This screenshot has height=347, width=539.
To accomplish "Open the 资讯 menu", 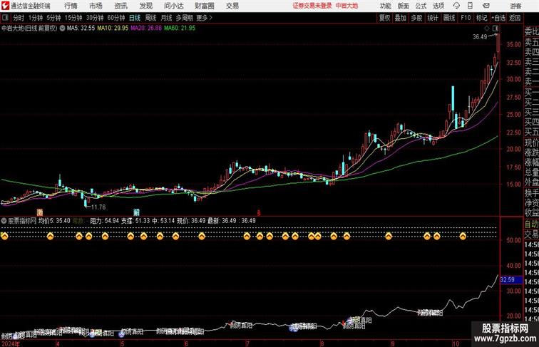I will [x=120, y=6].
